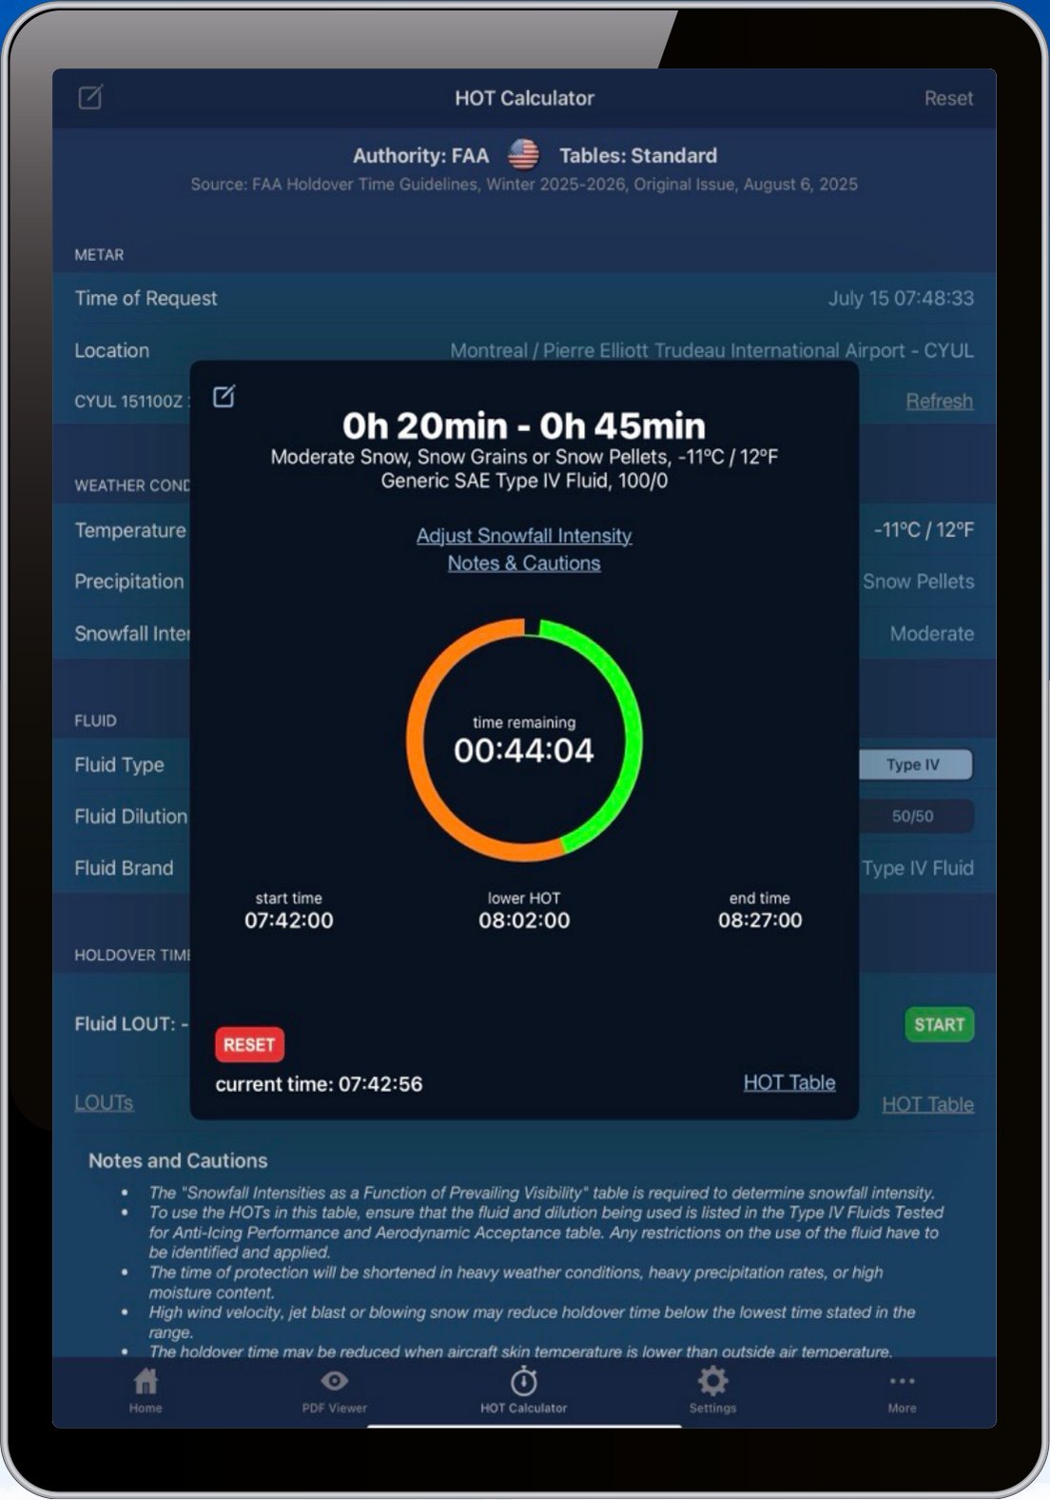Click the Location airport value CYUL
Image resolution: width=1050 pixels, height=1500 pixels.
[x=711, y=350]
